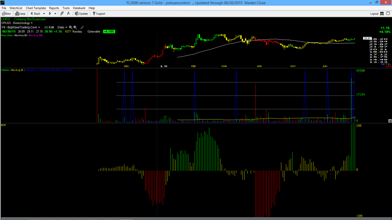
Task: Click the Optionable label
Action: [x=94, y=32]
